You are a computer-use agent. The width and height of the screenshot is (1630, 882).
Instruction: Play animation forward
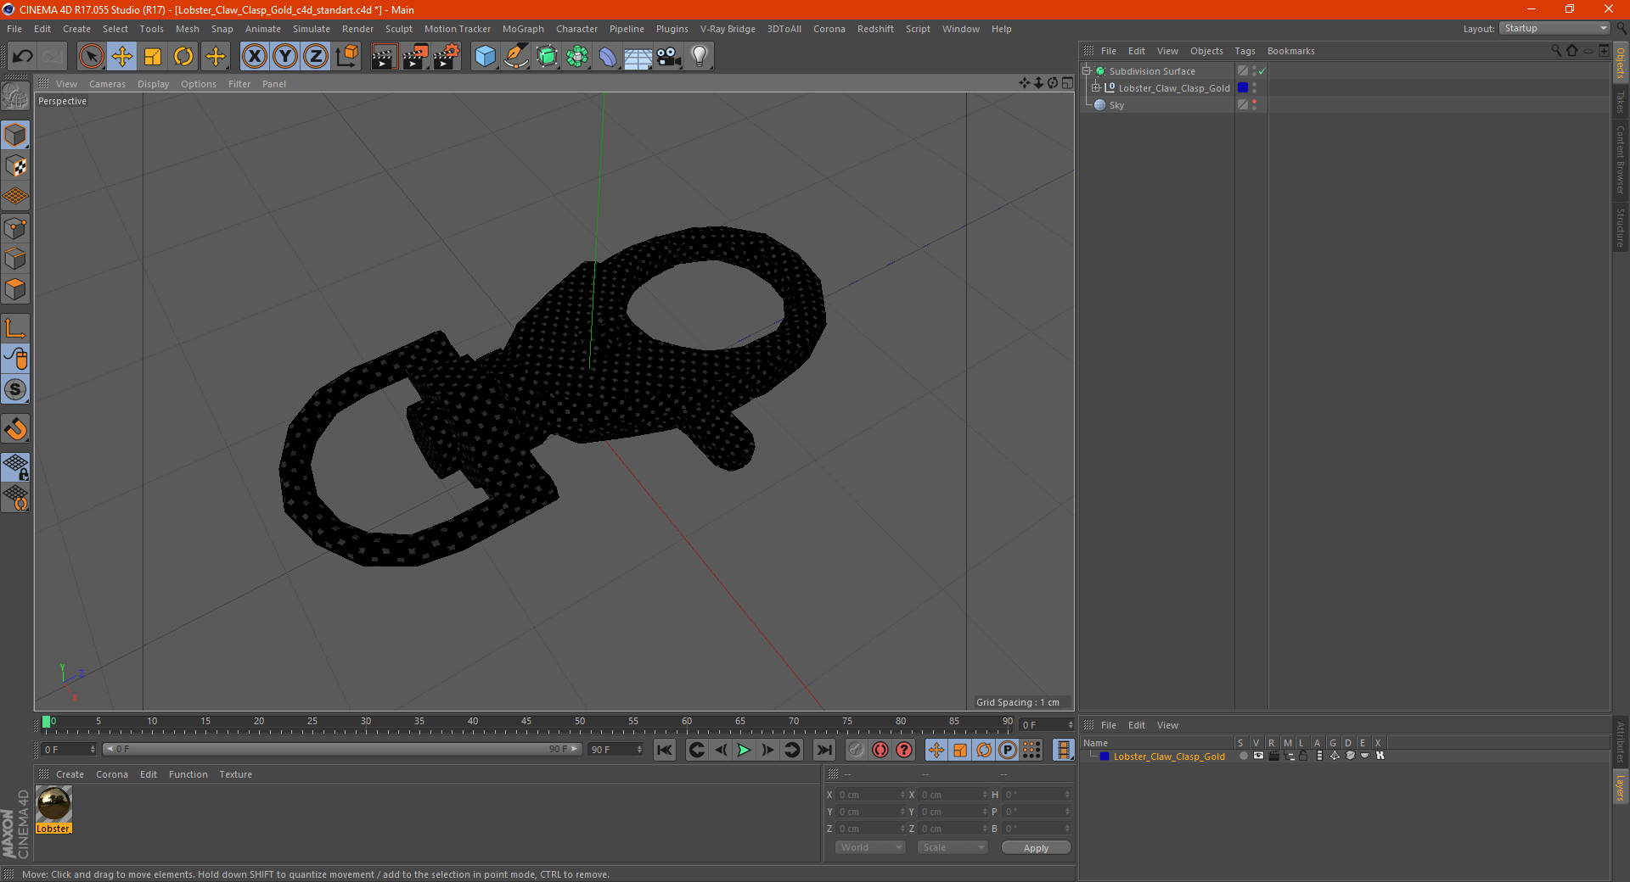coord(744,750)
